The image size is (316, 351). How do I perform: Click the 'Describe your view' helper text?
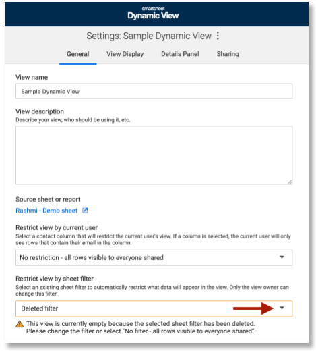[x=73, y=120]
